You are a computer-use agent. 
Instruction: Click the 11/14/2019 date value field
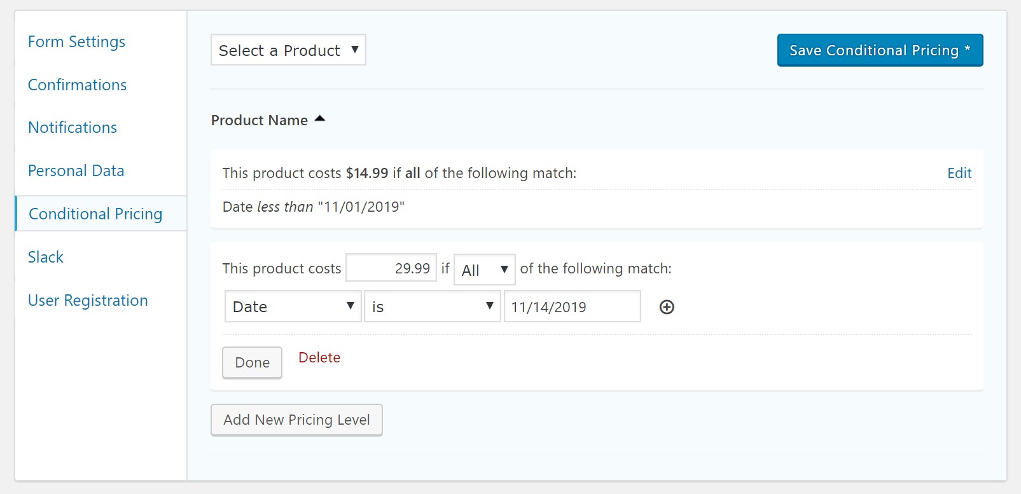pyautogui.click(x=572, y=306)
